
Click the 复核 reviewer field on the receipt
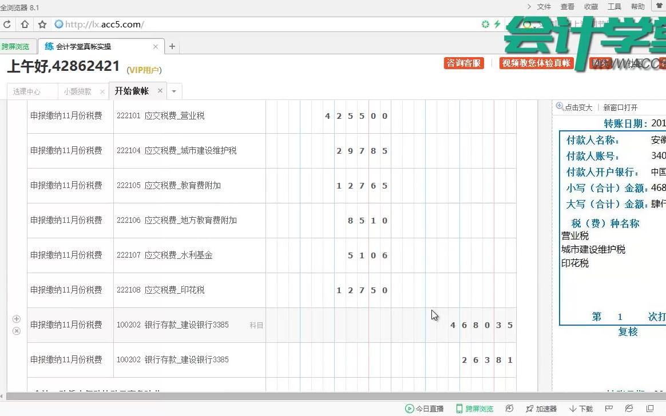pyautogui.click(x=628, y=331)
